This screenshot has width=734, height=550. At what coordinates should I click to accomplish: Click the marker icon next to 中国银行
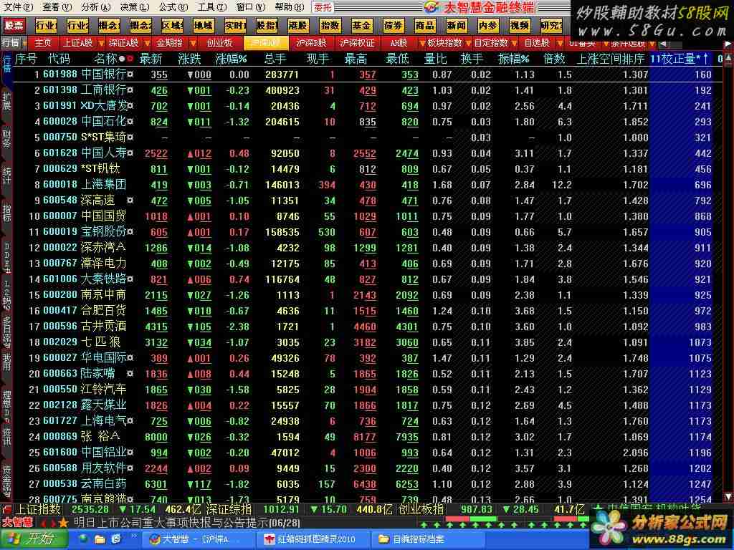[130, 74]
